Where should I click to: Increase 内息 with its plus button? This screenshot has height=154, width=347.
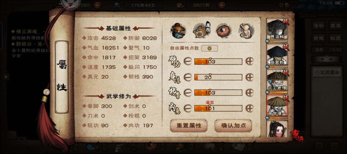pyautogui.click(x=250, y=108)
